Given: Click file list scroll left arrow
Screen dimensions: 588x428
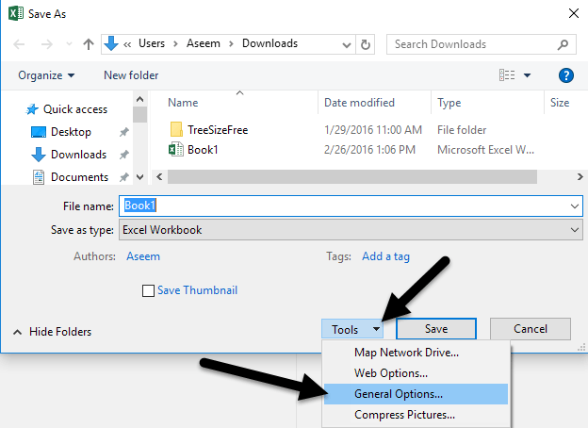Looking at the screenshot, I should point(159,176).
